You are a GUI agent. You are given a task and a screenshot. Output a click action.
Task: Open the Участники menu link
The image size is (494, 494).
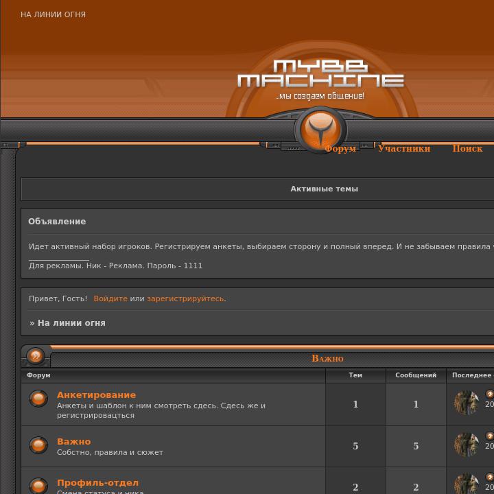(x=404, y=148)
